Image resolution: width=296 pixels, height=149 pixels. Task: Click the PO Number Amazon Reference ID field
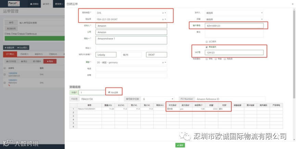pyautogui.click(x=230, y=99)
